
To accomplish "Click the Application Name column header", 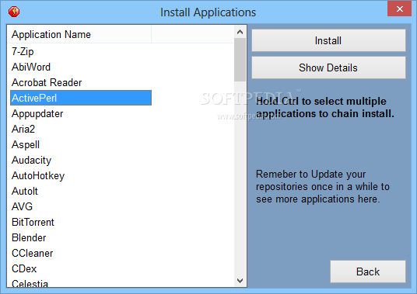I will tap(80, 34).
